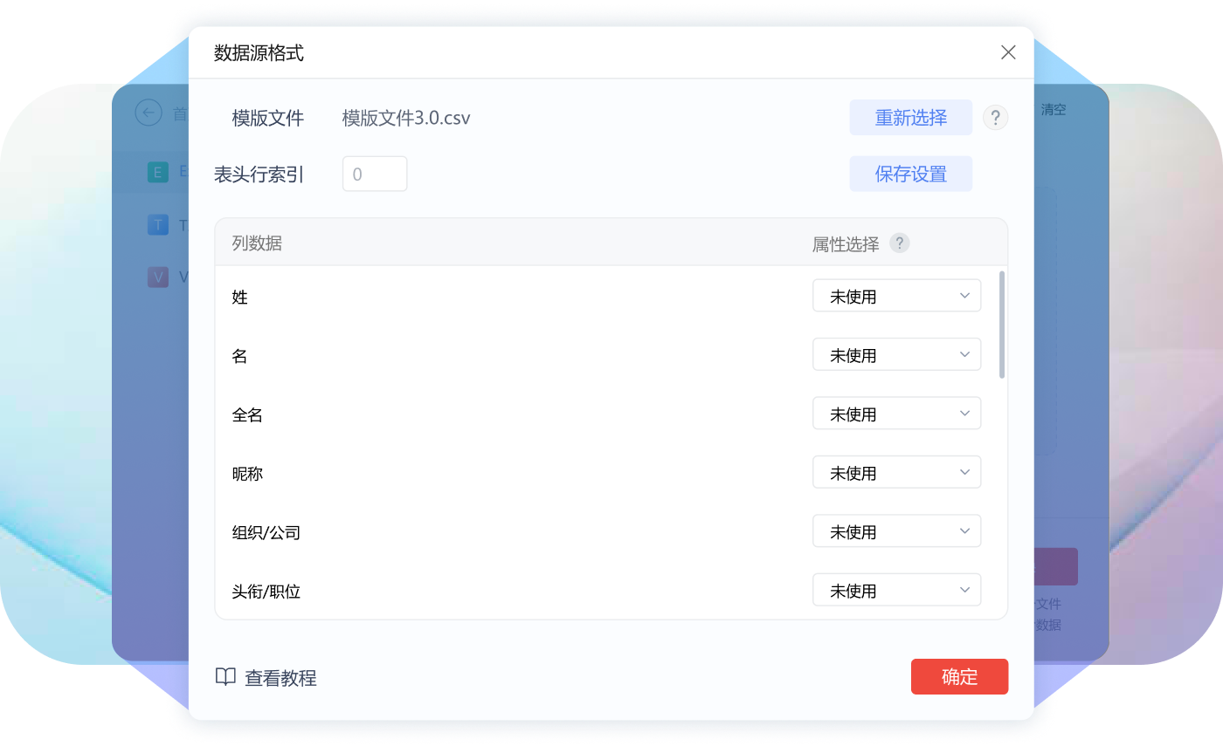This screenshot has height=746, width=1223.
Task: Click the red 确定 button
Action: coord(959,676)
